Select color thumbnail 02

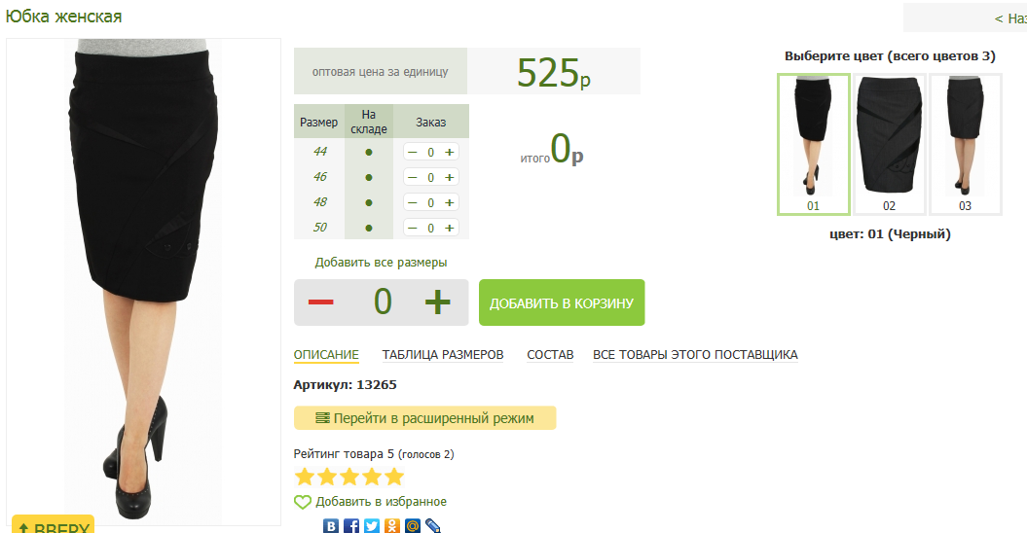click(889, 143)
